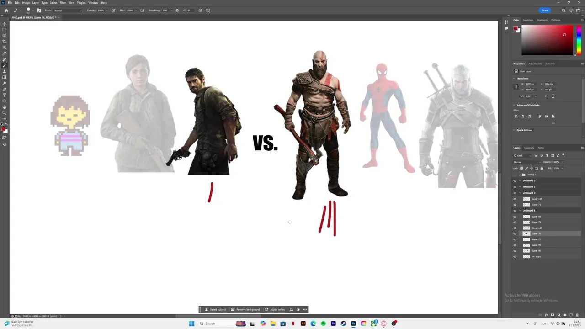Image resolution: width=585 pixels, height=329 pixels.
Task: Open the File menu
Action: [10, 3]
